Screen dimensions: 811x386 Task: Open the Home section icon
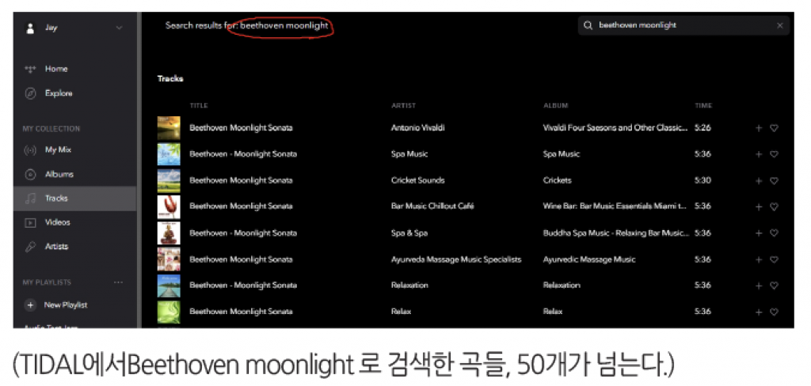(30, 69)
